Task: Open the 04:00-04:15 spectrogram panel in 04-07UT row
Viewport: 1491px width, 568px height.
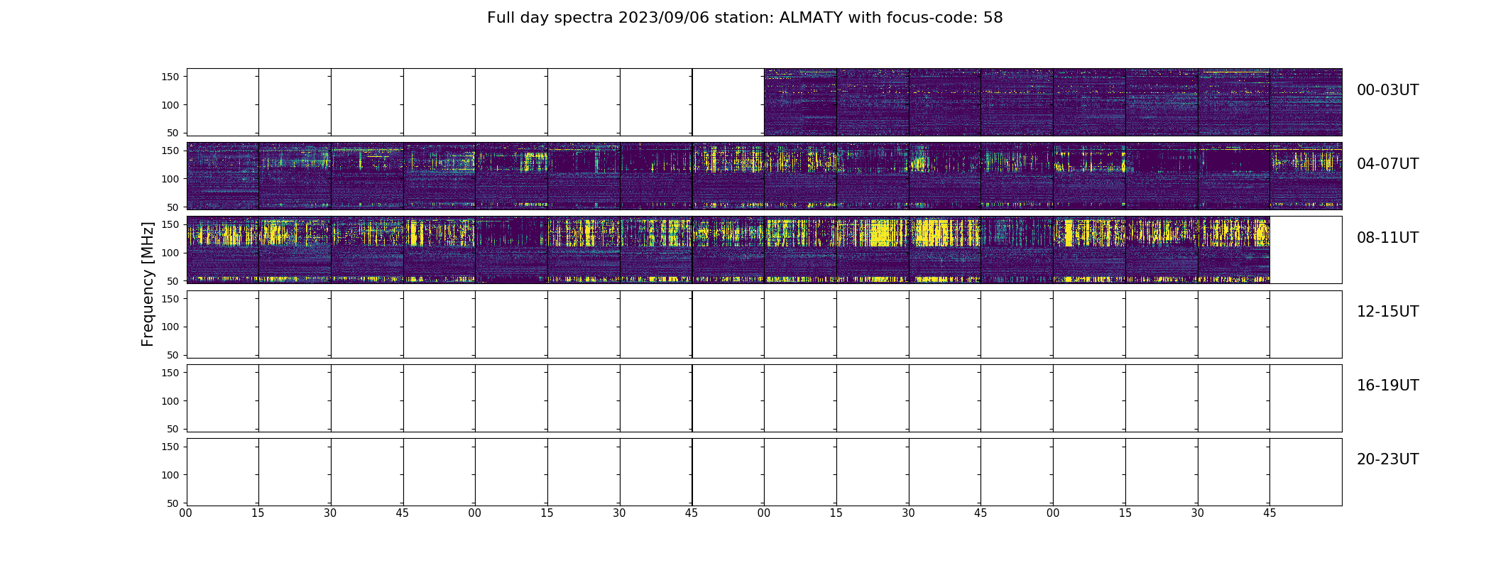Action: tap(223, 176)
